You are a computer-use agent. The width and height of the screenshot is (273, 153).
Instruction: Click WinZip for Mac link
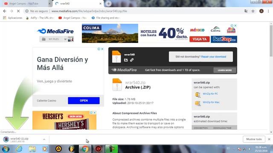coord(211,102)
